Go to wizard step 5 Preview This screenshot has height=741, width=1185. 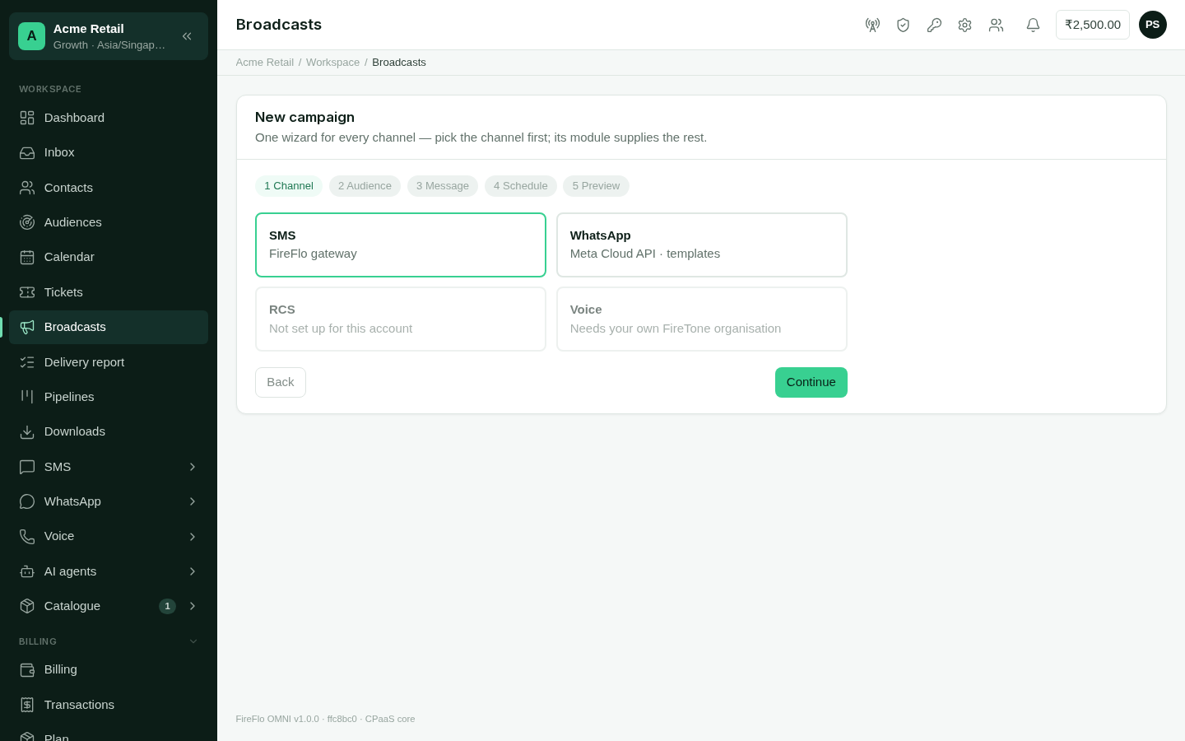pos(596,186)
